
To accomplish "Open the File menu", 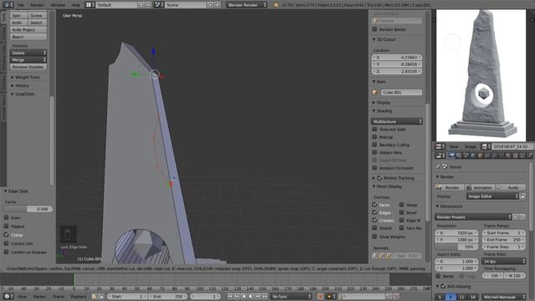I will coord(21,5).
